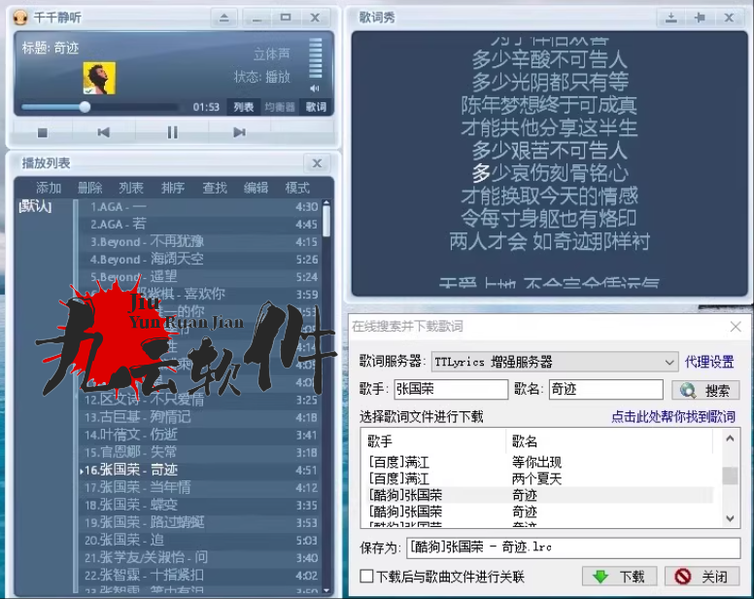Click the TTPlayer app logo icon
Image resolution: width=754 pixels, height=599 pixels.
[20, 18]
